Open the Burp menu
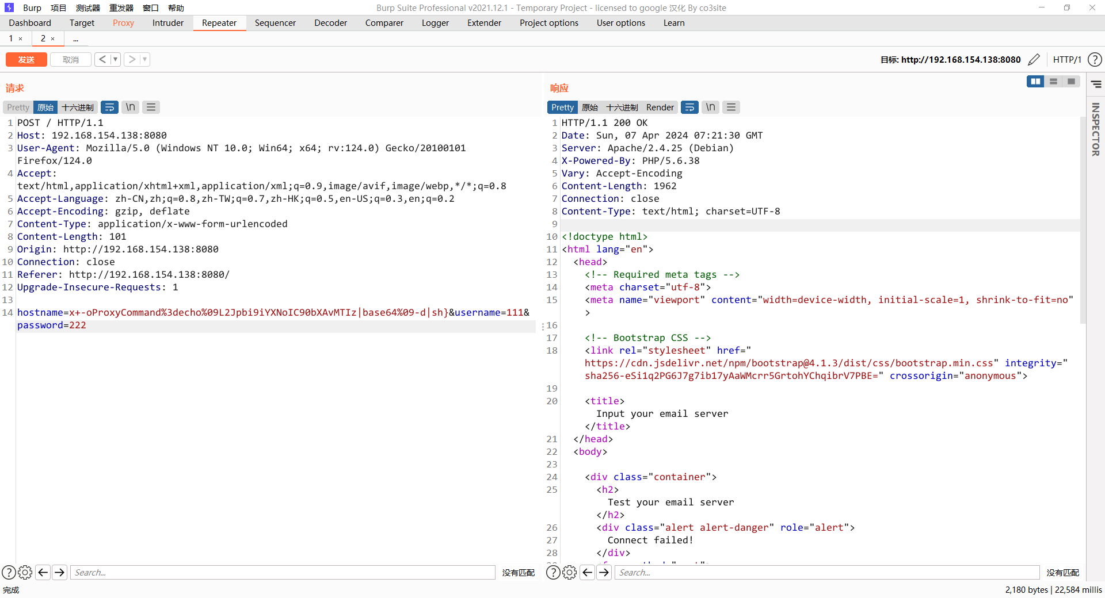Viewport: 1105px width, 598px height. [x=32, y=8]
